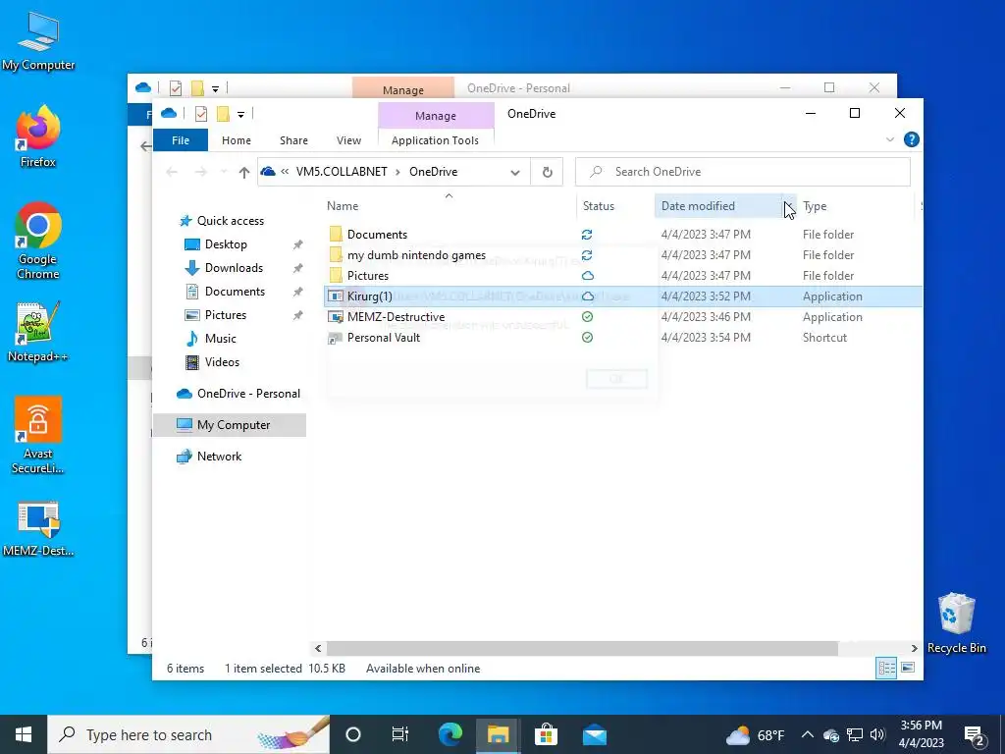The image size is (1005, 754).
Task: Open Quick access in navigation pane
Action: coord(230,221)
